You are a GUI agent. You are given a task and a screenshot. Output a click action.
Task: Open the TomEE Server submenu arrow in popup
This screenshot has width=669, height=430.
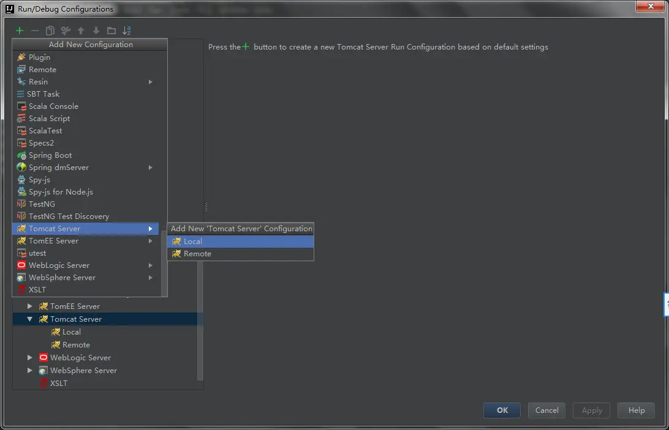tap(150, 241)
